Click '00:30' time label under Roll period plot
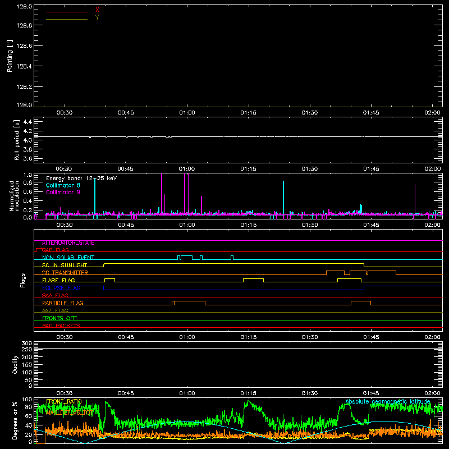The width and height of the screenshot is (449, 449). point(63,169)
